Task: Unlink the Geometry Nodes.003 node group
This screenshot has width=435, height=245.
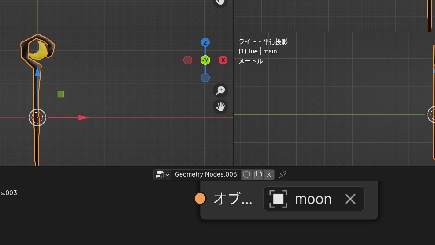Action: [269, 174]
